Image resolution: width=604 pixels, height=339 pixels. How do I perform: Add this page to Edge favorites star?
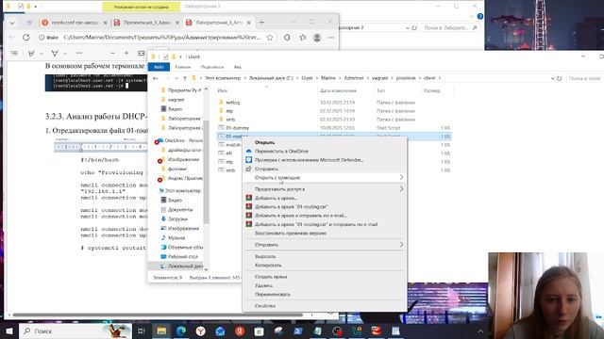point(270,38)
